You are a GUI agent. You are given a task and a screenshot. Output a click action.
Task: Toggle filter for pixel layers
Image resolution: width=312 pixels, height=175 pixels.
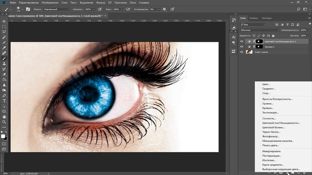coord(277,25)
